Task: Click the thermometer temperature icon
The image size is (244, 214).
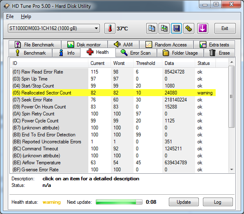Action: point(110,28)
